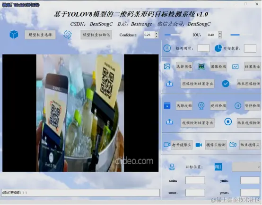262x205 pixels.
Task: Click the webcam icon beside 视频检测
Action: coord(201,106)
